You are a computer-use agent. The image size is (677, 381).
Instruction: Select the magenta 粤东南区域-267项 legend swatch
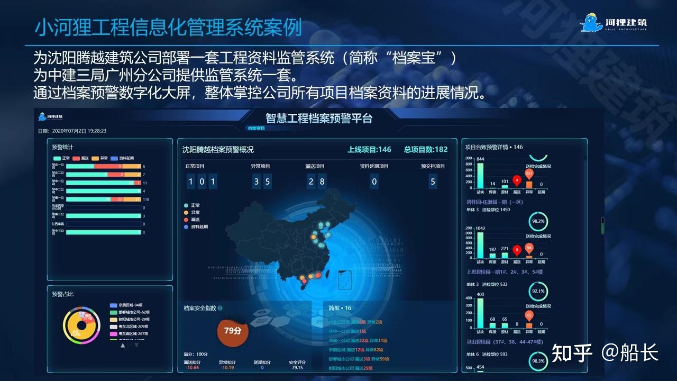pyautogui.click(x=113, y=333)
